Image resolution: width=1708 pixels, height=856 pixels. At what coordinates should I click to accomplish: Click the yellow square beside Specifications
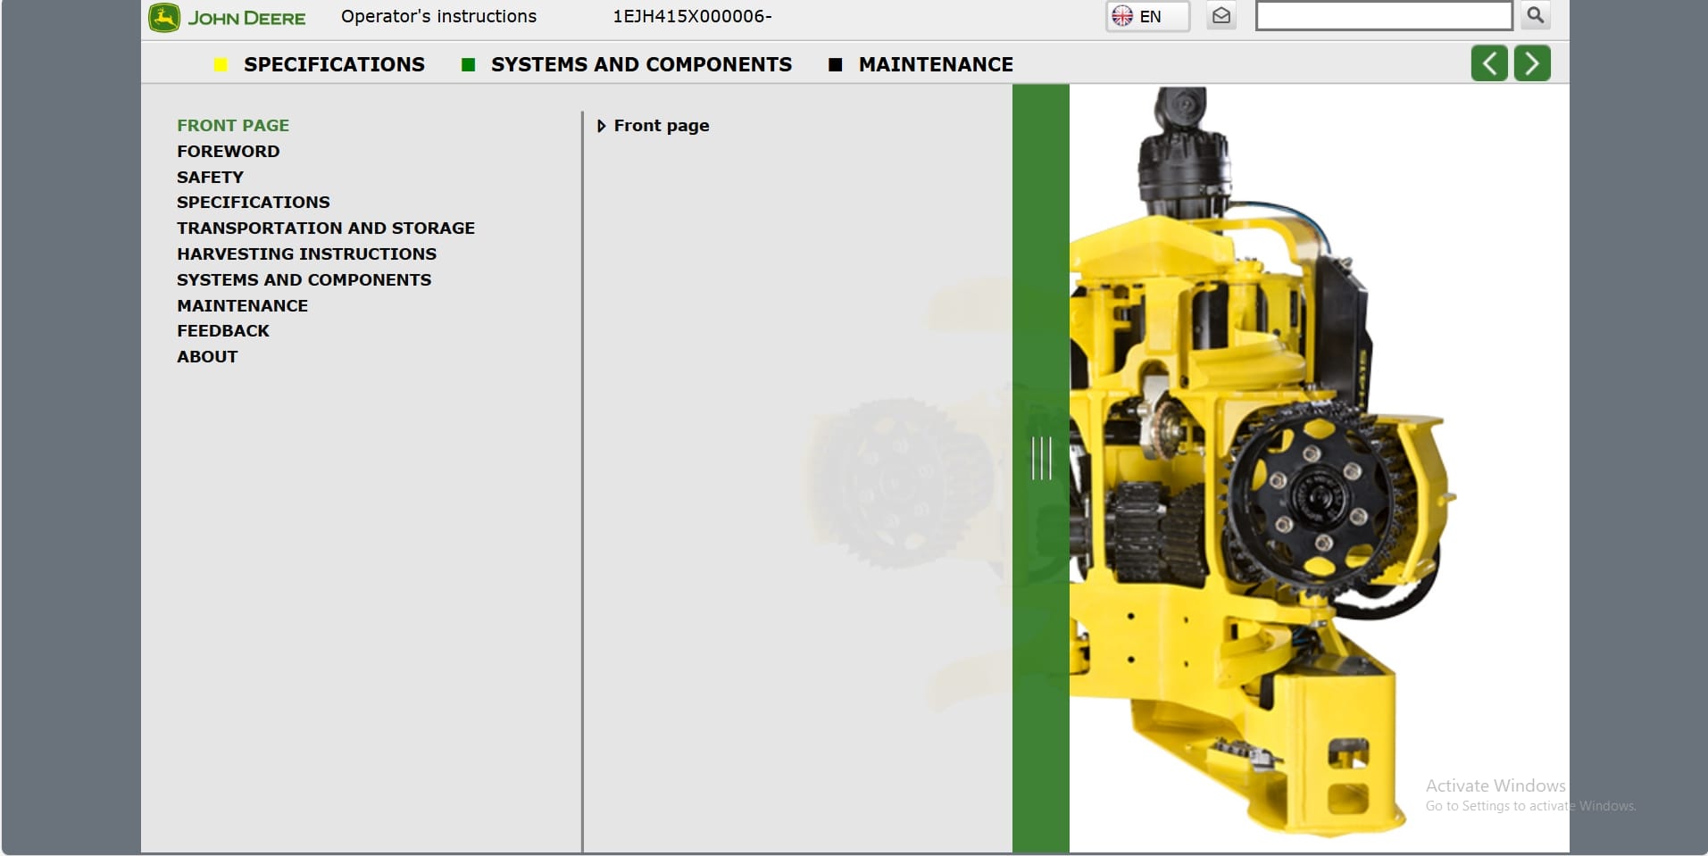click(x=221, y=64)
